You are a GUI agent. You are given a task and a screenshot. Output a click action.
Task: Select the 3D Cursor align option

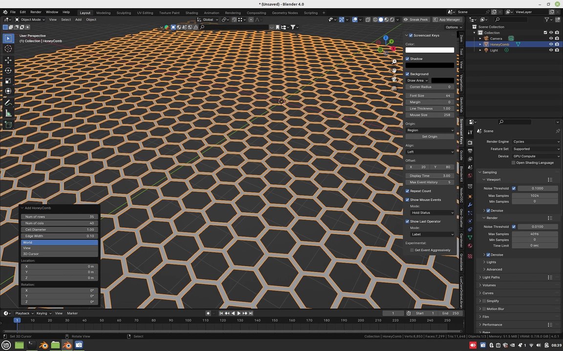coord(59,254)
